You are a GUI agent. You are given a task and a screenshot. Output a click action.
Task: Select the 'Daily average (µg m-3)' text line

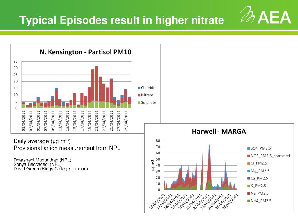coord(42,141)
